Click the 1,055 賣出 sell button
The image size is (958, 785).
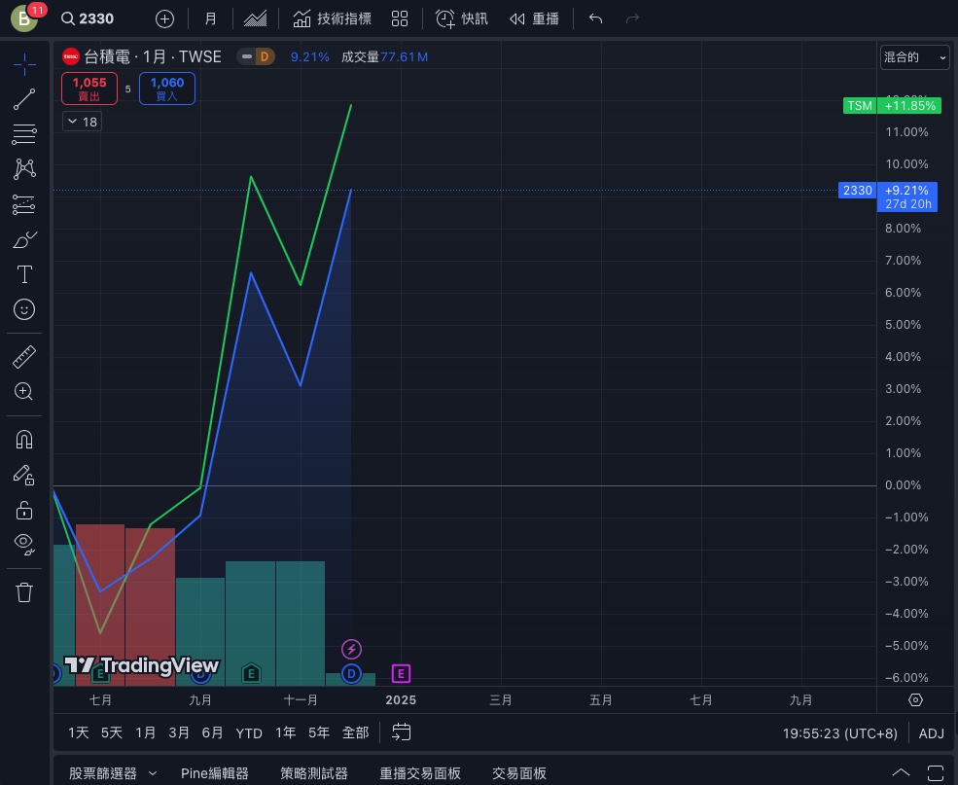[x=89, y=89]
